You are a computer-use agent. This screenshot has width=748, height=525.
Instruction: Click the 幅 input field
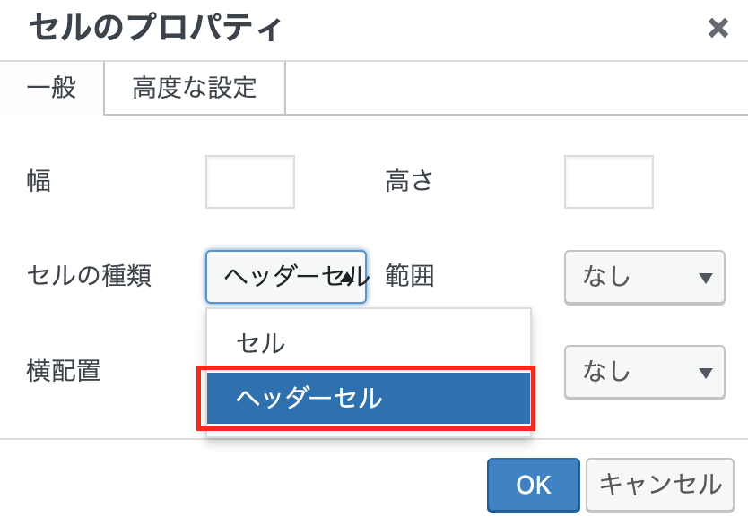250,182
